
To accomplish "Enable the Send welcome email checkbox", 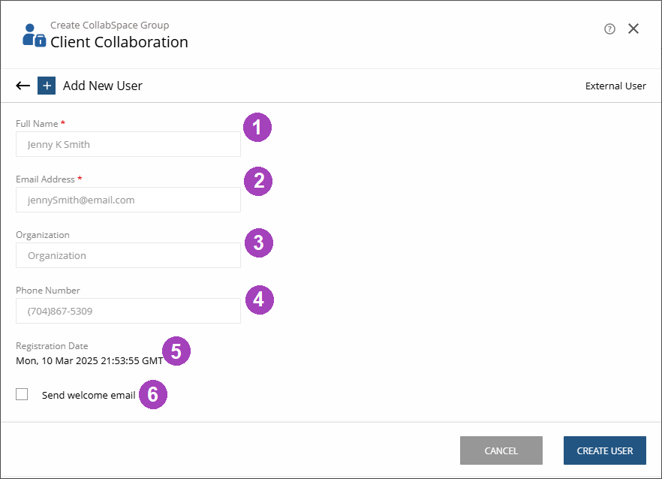I will coord(22,394).
